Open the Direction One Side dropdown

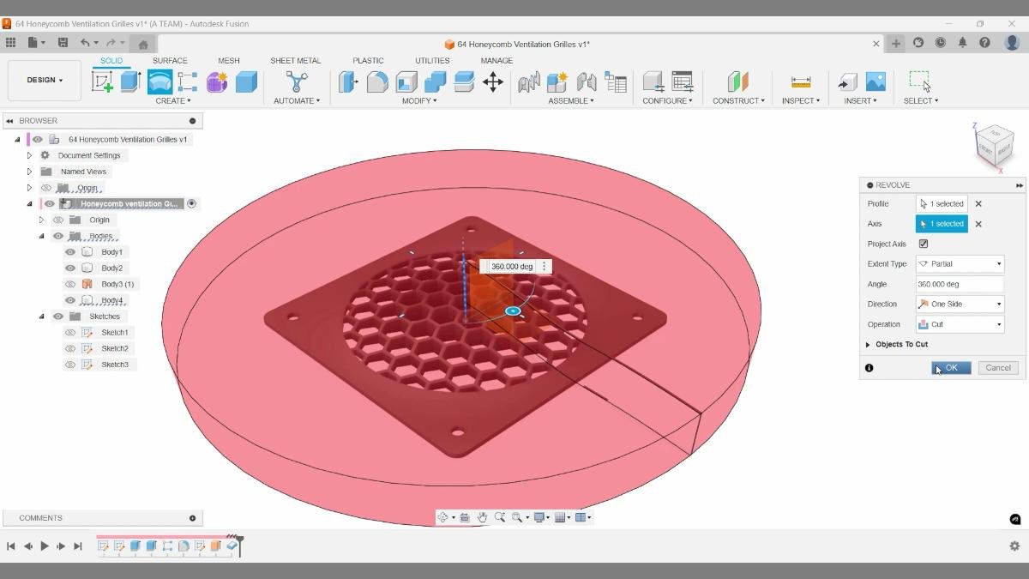960,304
